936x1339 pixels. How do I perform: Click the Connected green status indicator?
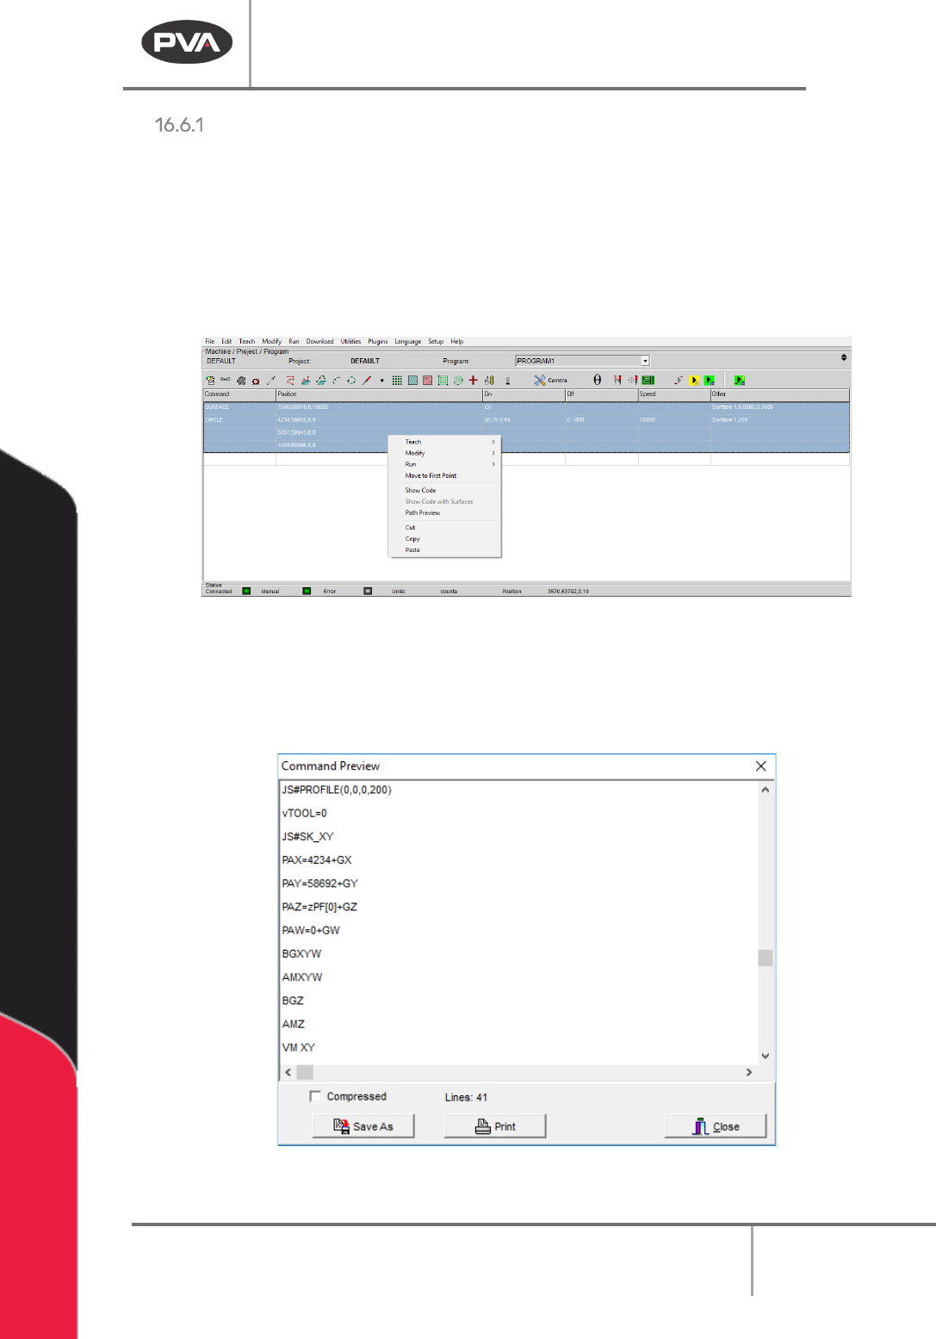click(246, 591)
